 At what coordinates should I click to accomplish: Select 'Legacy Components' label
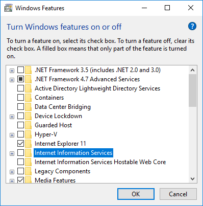(x=62, y=171)
